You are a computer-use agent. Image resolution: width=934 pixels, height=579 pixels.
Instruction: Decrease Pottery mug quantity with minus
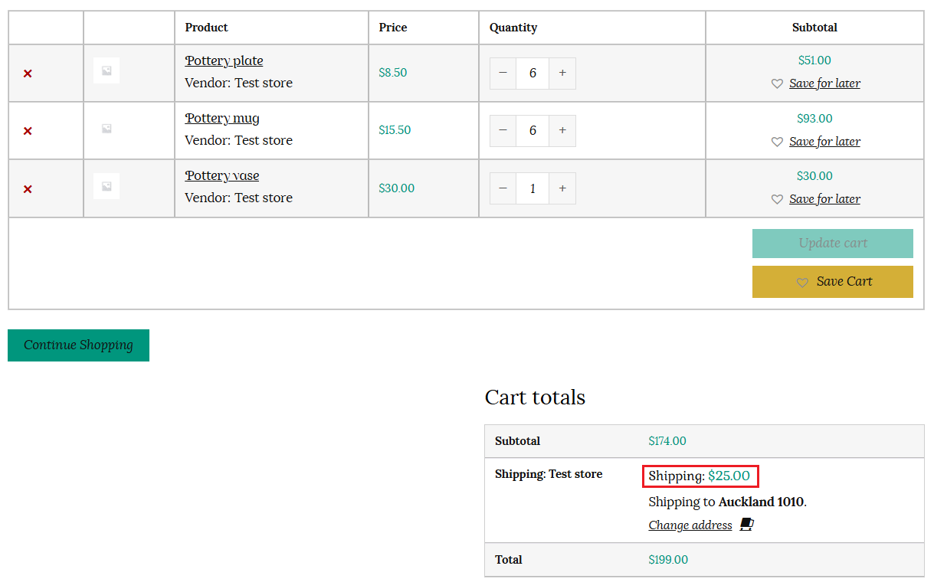[x=503, y=130]
